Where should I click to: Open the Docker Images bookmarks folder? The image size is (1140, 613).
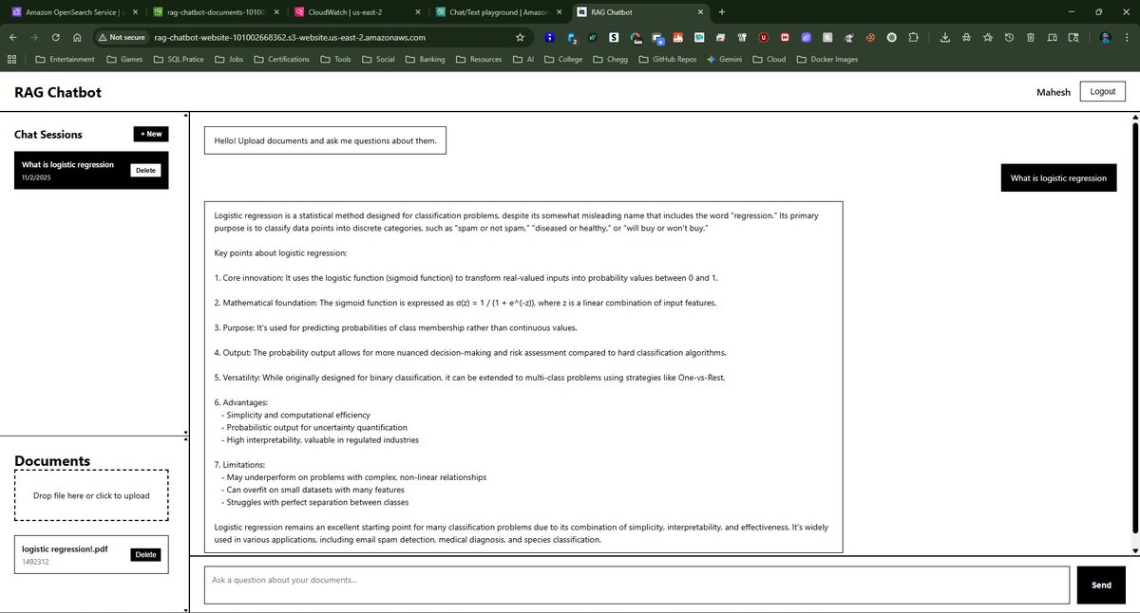point(826,59)
